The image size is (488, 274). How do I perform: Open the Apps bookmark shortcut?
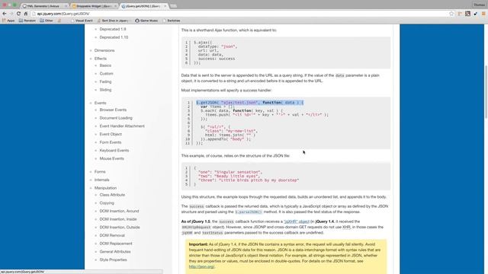8,21
